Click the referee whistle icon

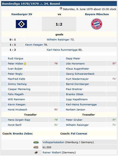coord(36,152)
